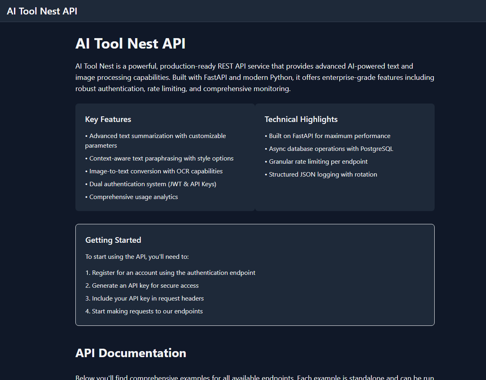Open the Getting Started panel
This screenshot has width=486, height=380.
click(113, 240)
